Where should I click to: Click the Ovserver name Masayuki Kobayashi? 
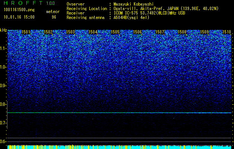pyautogui.click(x=134, y=4)
